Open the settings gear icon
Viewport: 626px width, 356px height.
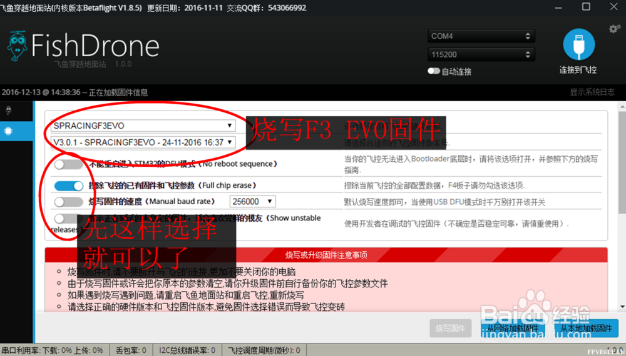(615, 29)
